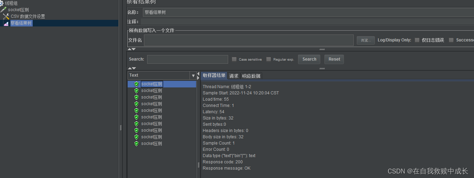Click the 'Size in bytes: 32' line
The image size is (474, 178).
(218, 118)
